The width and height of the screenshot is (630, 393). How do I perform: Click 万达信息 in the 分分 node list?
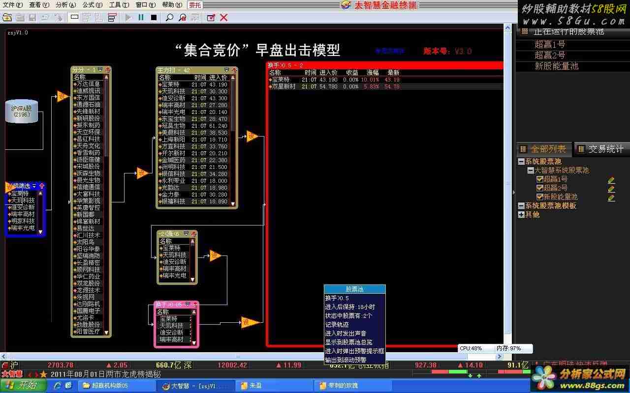click(88, 84)
